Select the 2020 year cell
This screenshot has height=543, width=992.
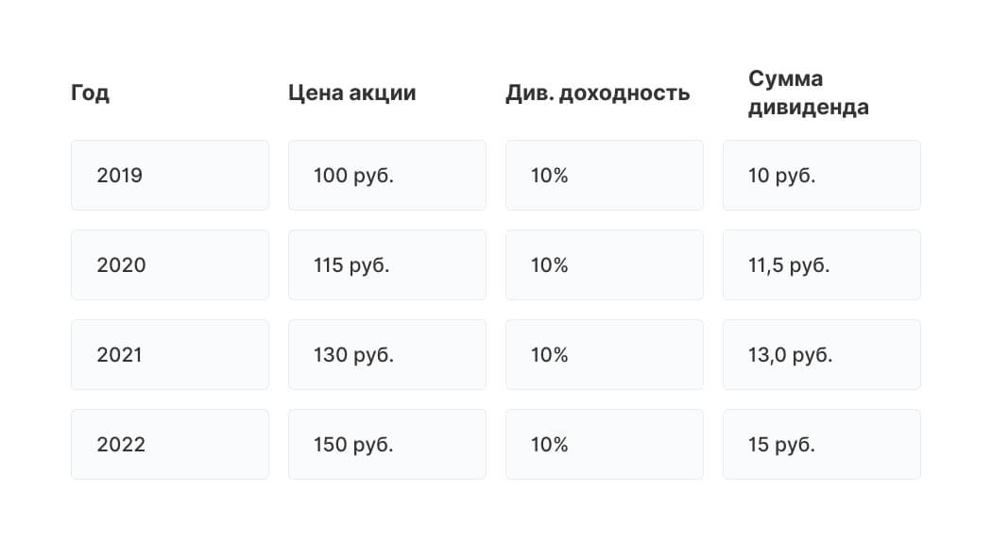(x=169, y=264)
